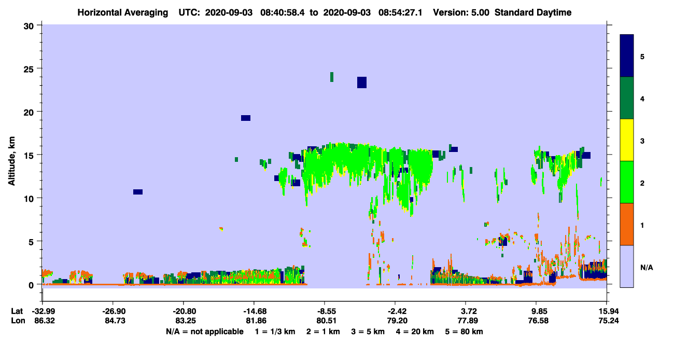Click the orange level 1 colorbar segment

coord(627,224)
